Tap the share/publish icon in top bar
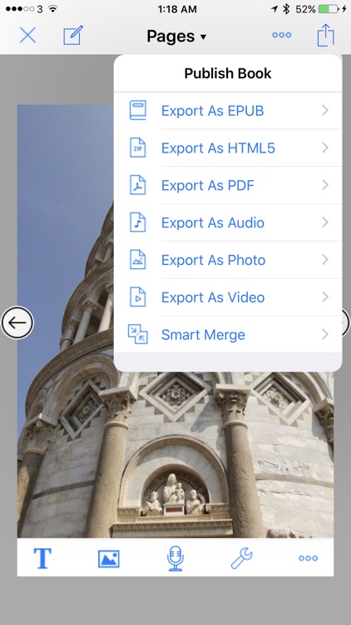 [x=325, y=35]
